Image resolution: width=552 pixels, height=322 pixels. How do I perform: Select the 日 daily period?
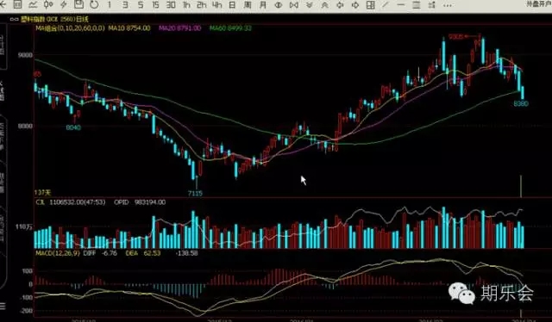tap(232, 5)
